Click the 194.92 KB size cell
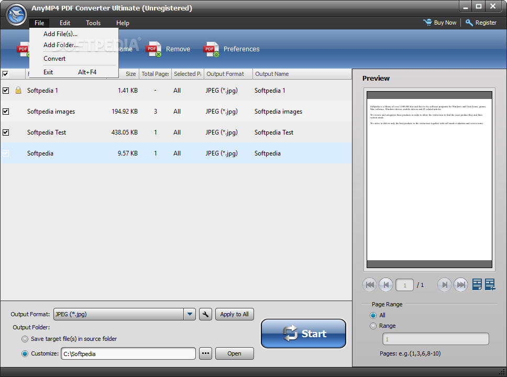Viewport: 507px width, 377px height. click(x=125, y=112)
